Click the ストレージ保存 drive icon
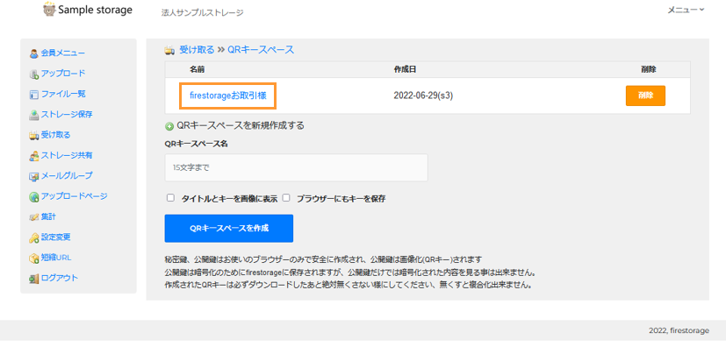 coord(34,115)
